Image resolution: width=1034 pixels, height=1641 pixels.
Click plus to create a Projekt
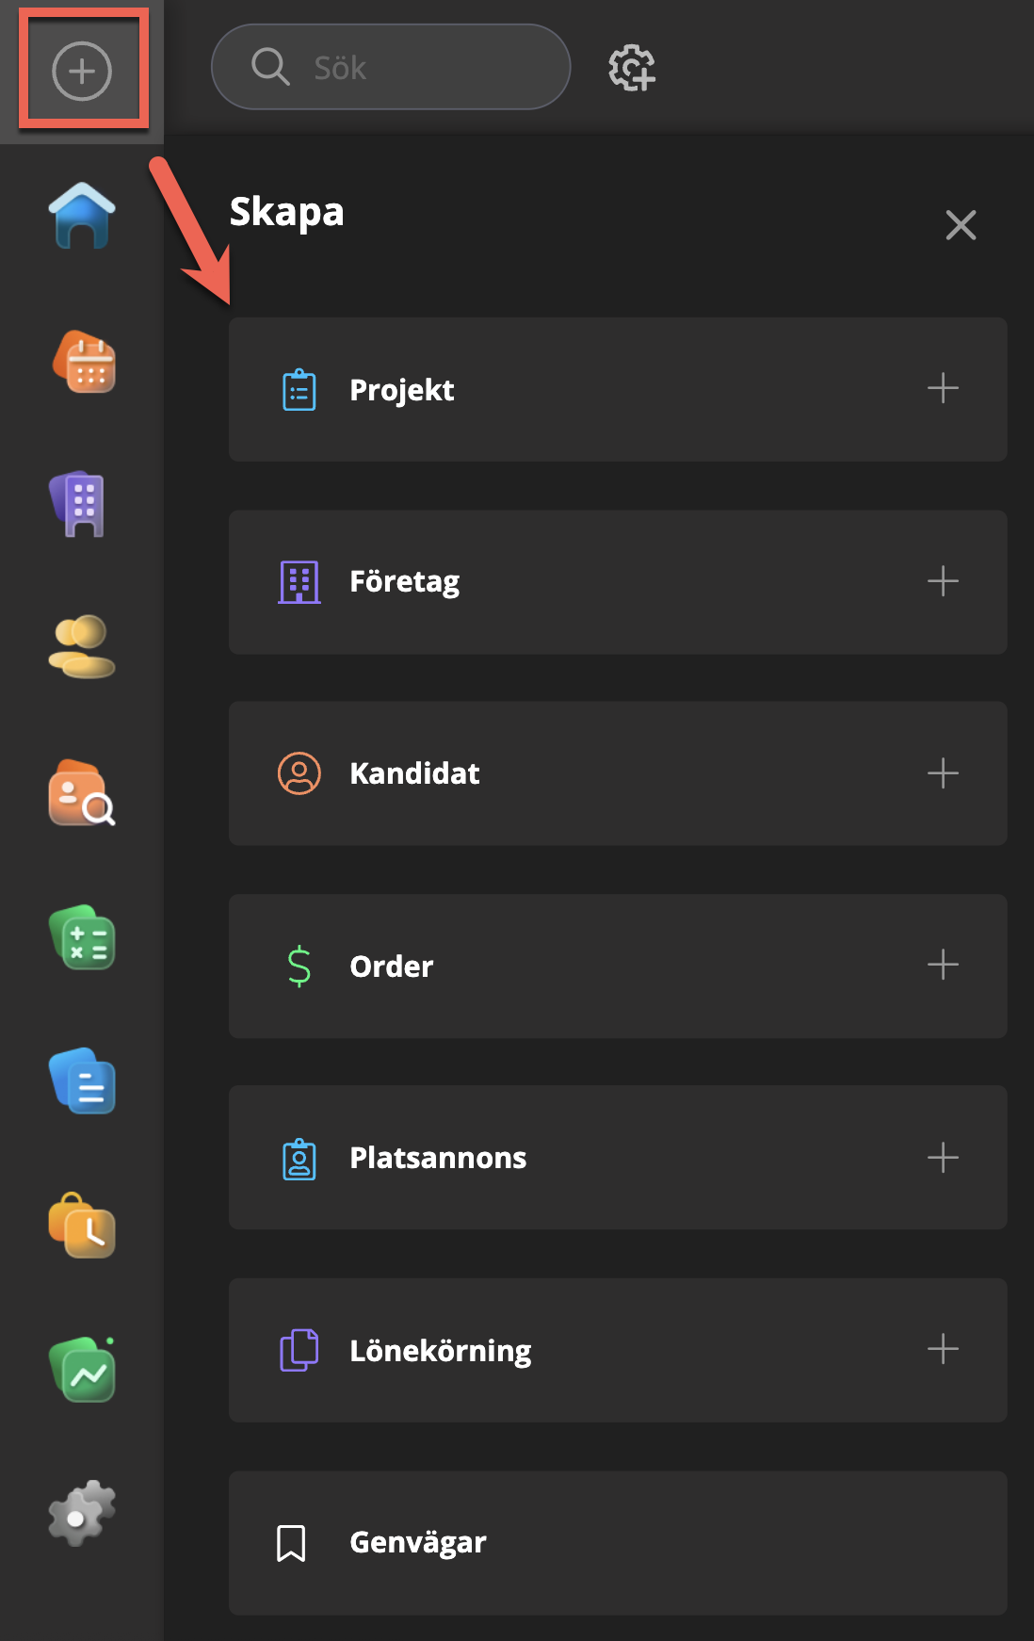943,388
